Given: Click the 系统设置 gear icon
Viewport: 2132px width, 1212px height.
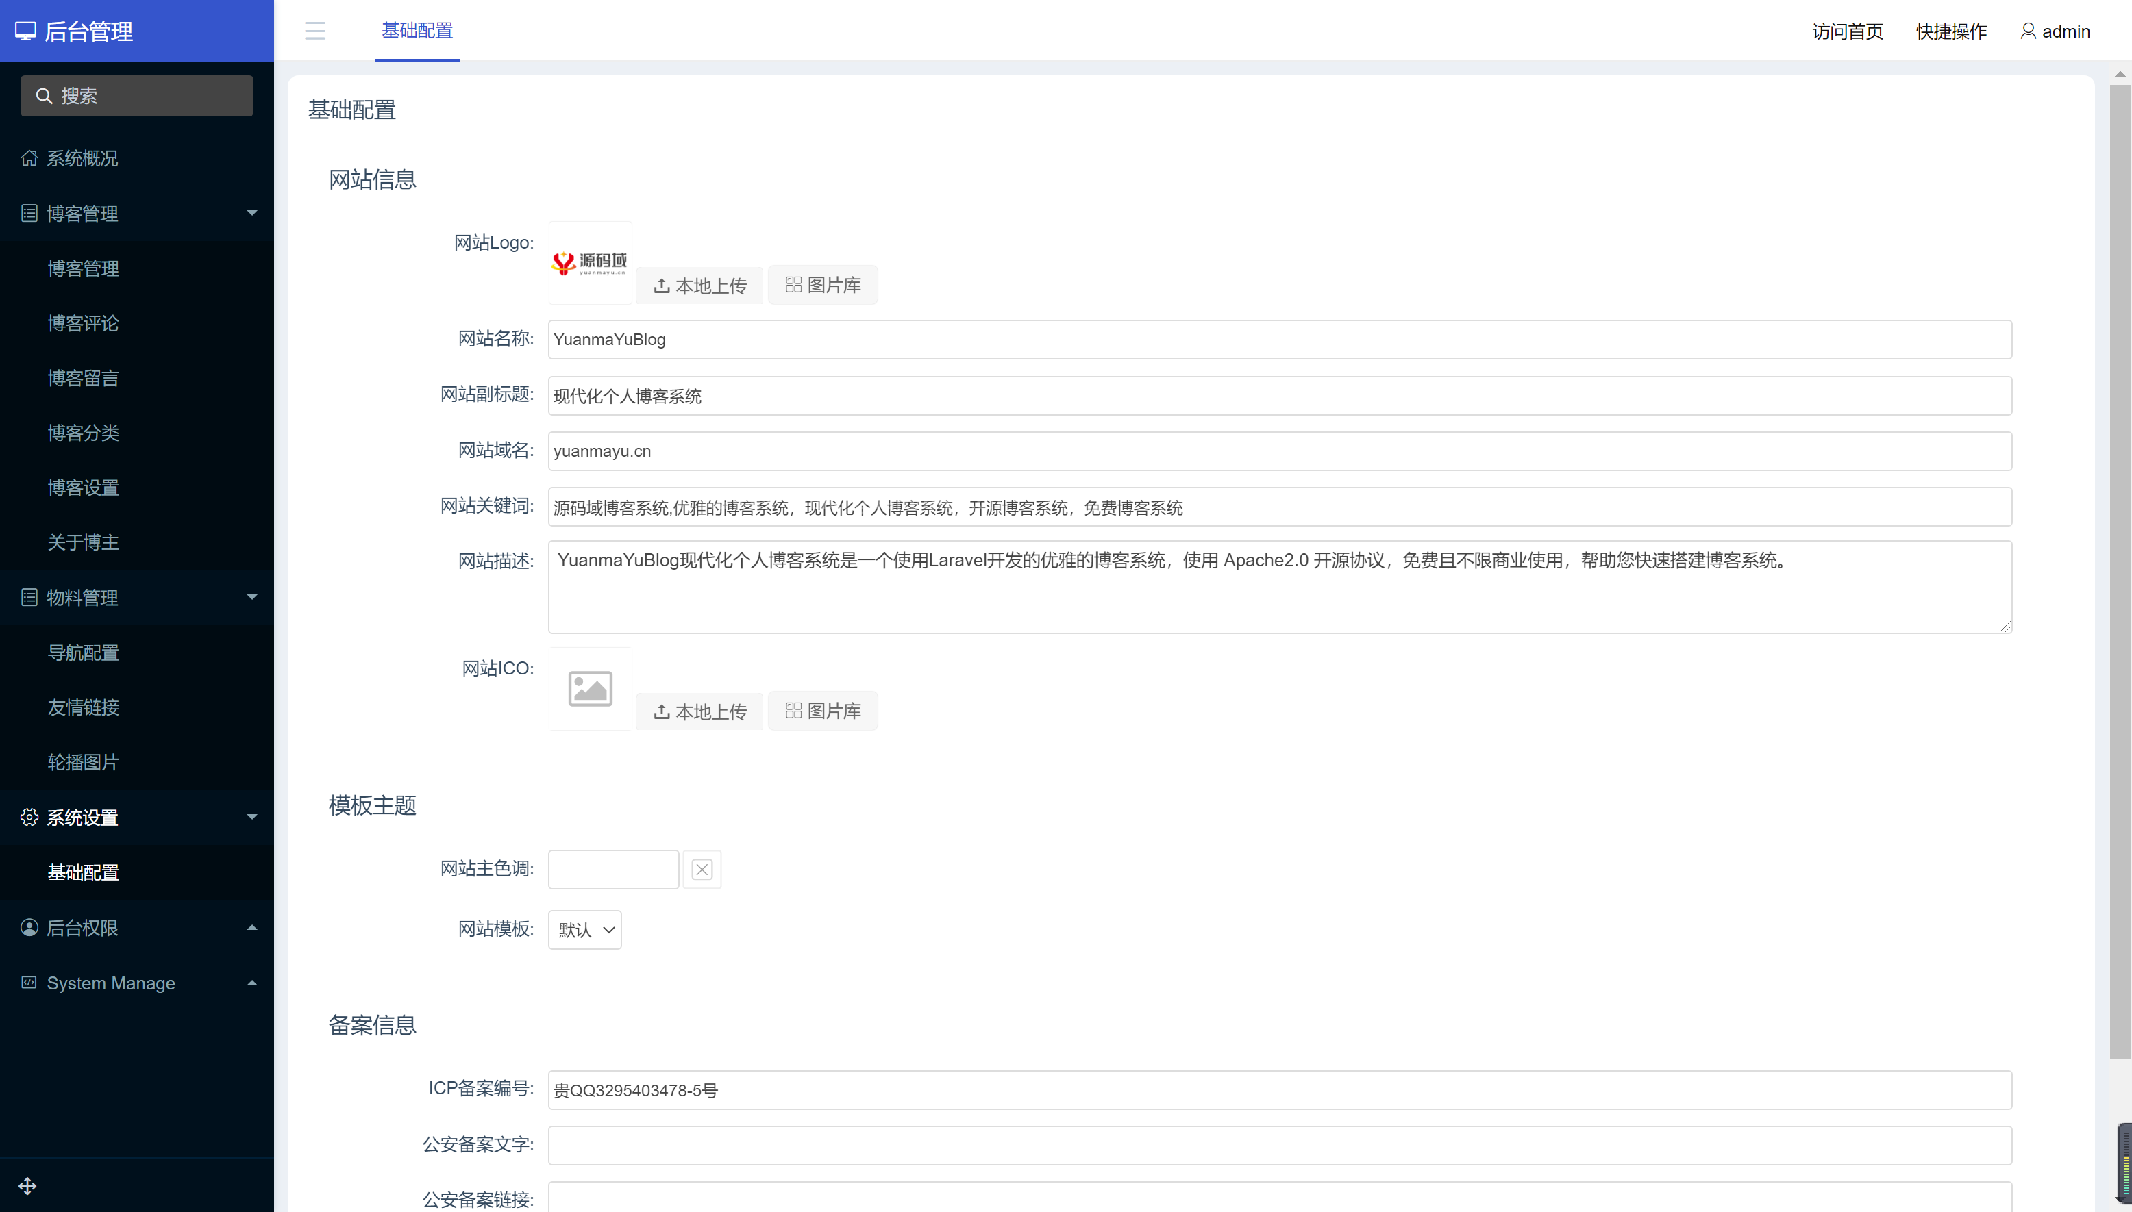Looking at the screenshot, I should point(29,818).
